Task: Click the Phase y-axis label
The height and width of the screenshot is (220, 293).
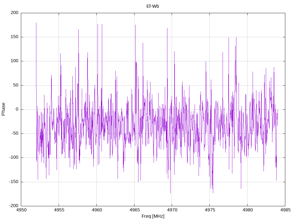Action: coord(3,109)
